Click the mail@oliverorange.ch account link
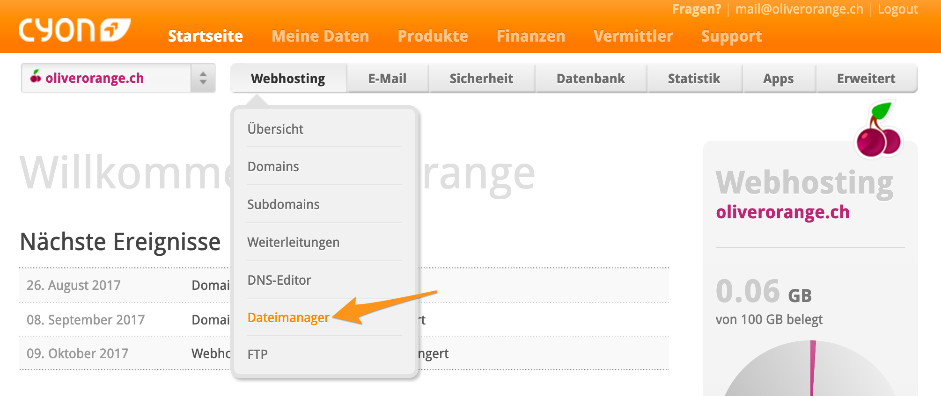941x396 pixels. (x=799, y=9)
